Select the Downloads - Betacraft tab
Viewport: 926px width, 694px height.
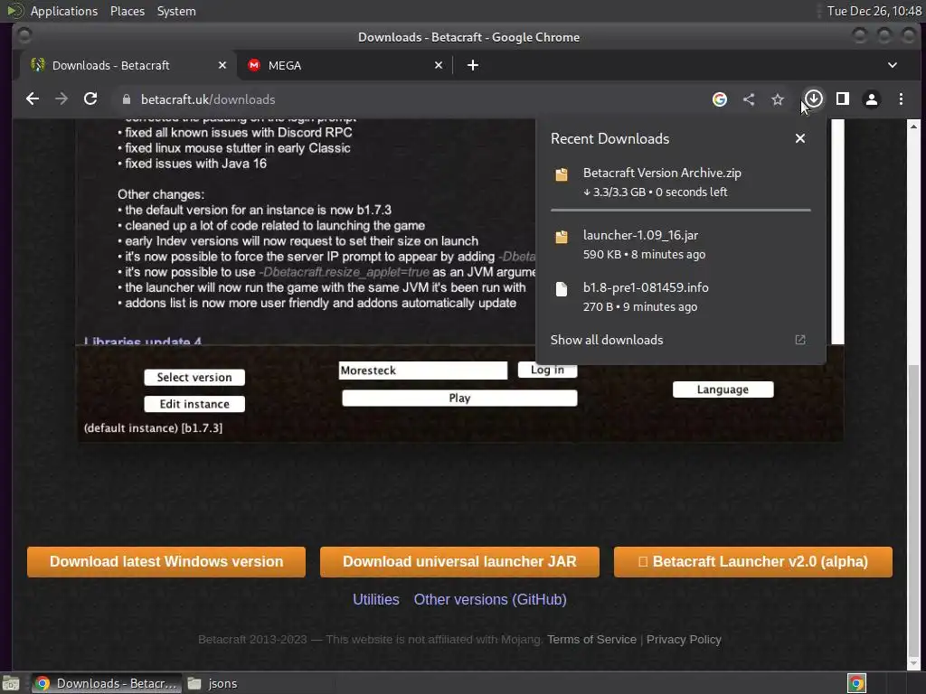[x=128, y=65]
